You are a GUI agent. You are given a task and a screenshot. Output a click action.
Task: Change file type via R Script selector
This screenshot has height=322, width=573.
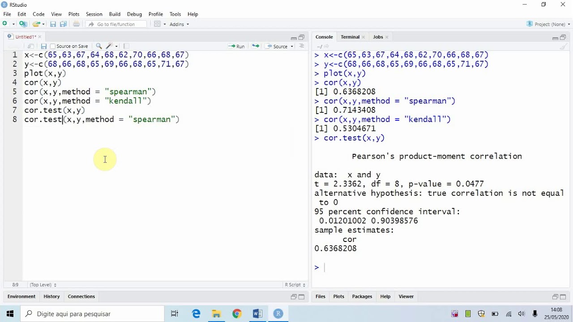click(x=295, y=285)
